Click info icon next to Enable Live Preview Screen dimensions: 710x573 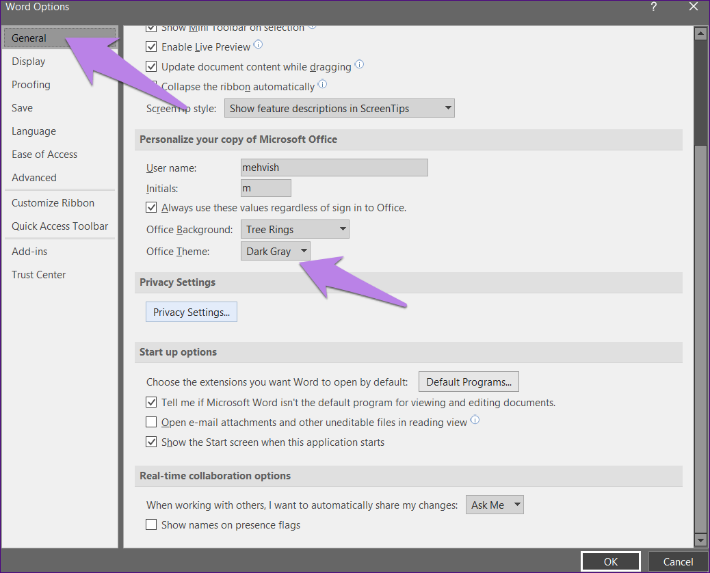258,44
